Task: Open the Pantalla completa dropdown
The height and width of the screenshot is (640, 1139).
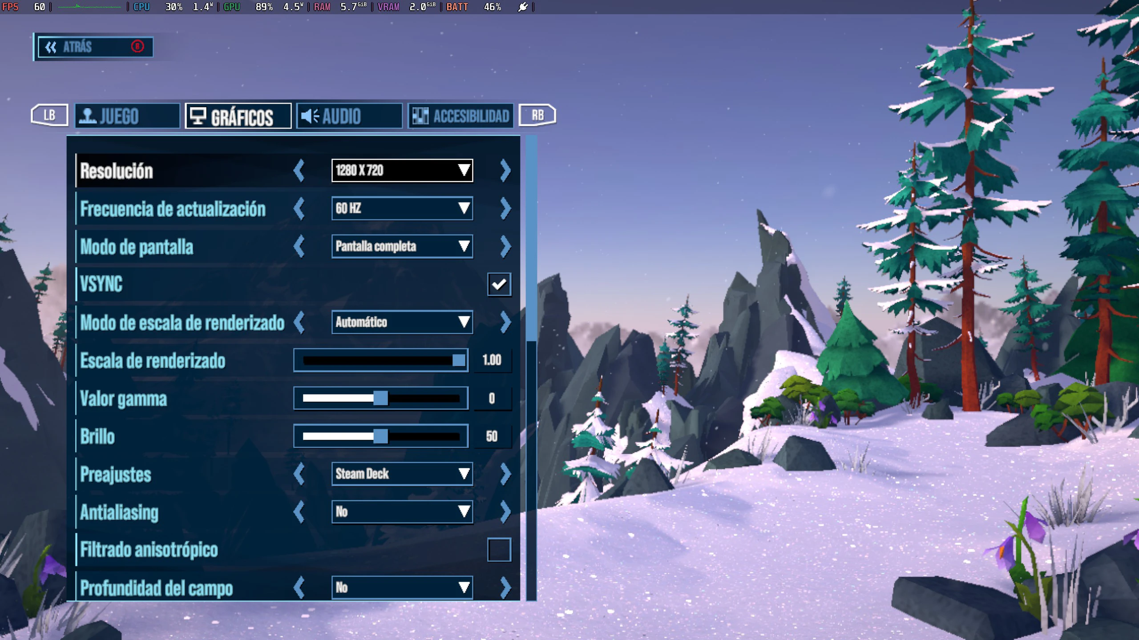Action: coord(402,246)
